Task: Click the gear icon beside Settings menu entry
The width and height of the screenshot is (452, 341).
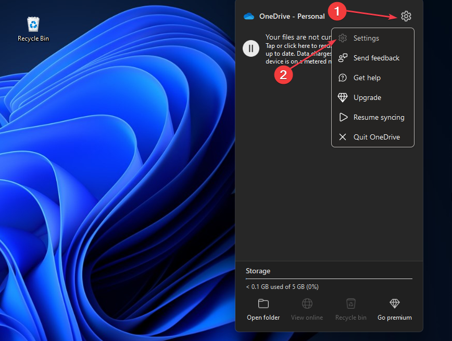Action: pyautogui.click(x=342, y=38)
